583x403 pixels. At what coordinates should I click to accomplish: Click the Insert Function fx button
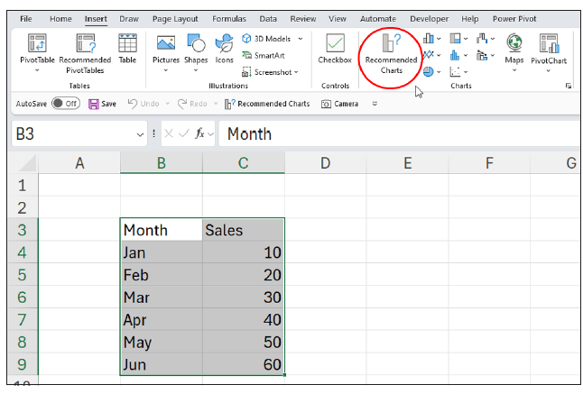[x=199, y=133]
